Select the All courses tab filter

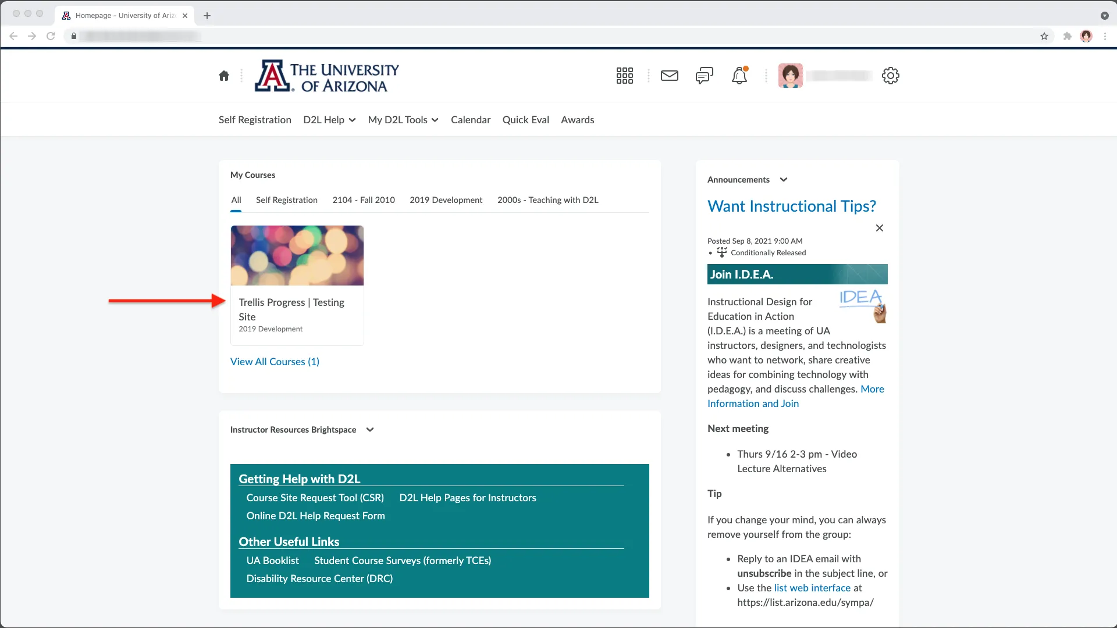[x=235, y=199]
